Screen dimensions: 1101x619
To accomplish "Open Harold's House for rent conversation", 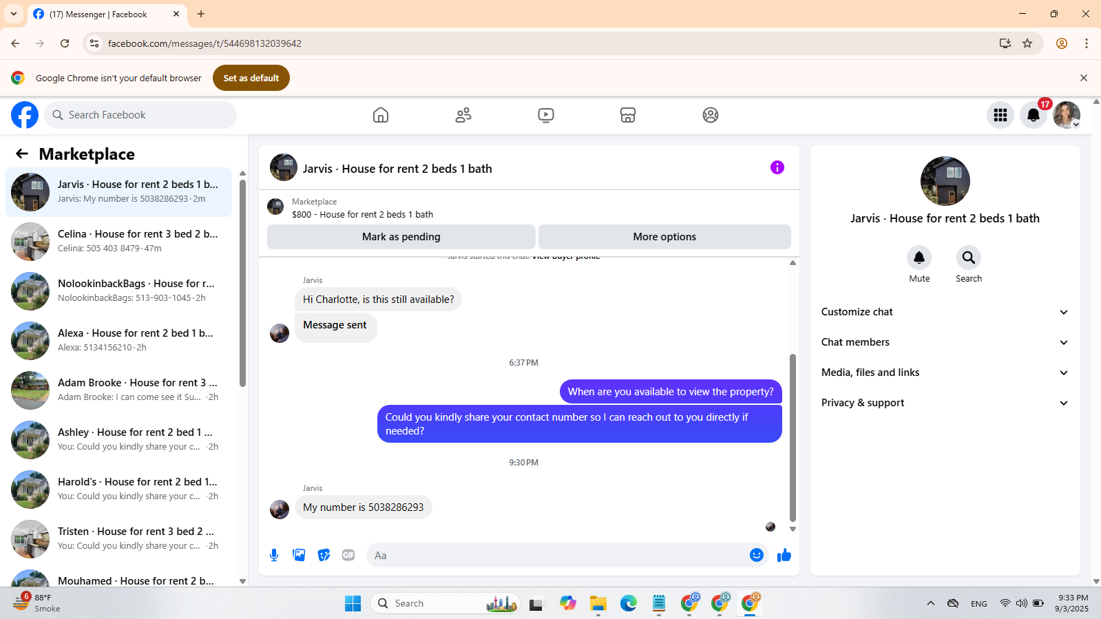I will (x=118, y=490).
